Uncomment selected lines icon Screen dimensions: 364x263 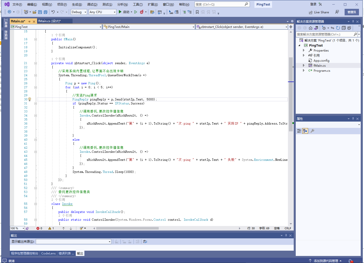(190, 12)
